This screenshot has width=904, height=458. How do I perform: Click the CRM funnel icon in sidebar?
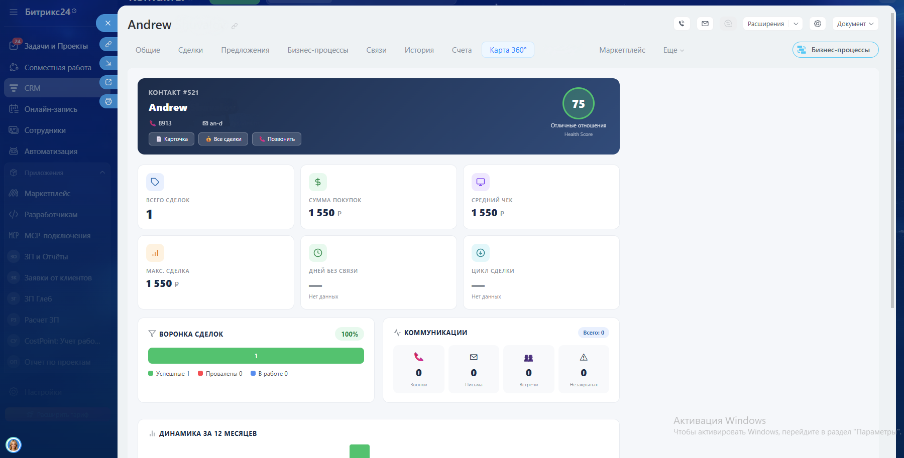tap(14, 88)
